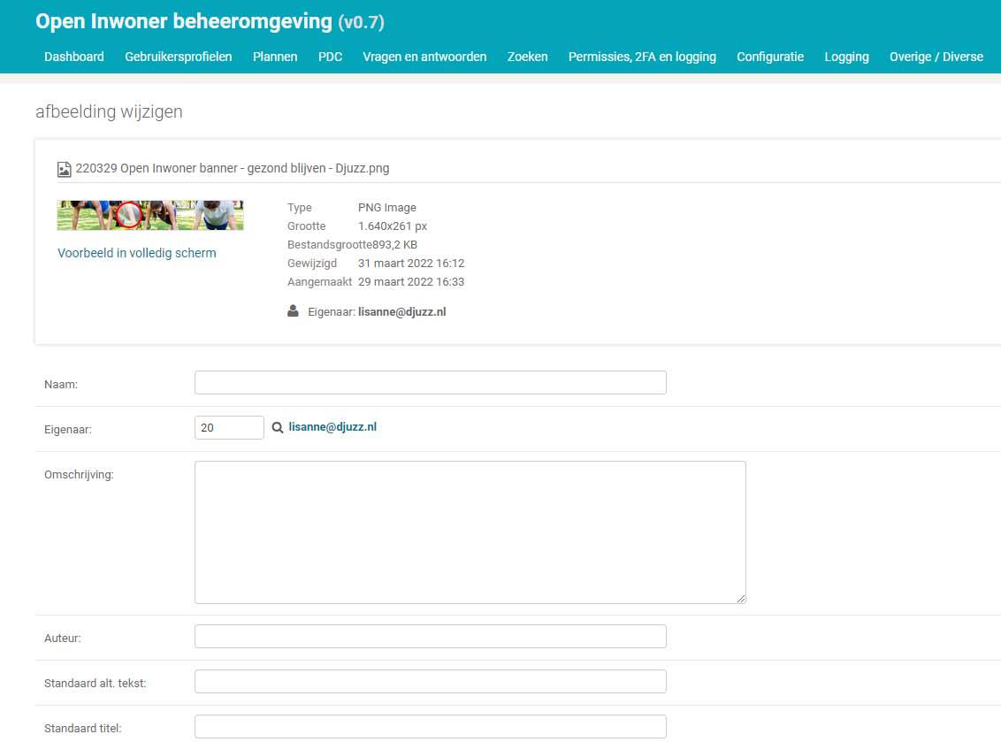Viewport: 1001px width, 742px height.
Task: Click the user icon beside Eigenaar label
Action: [293, 311]
